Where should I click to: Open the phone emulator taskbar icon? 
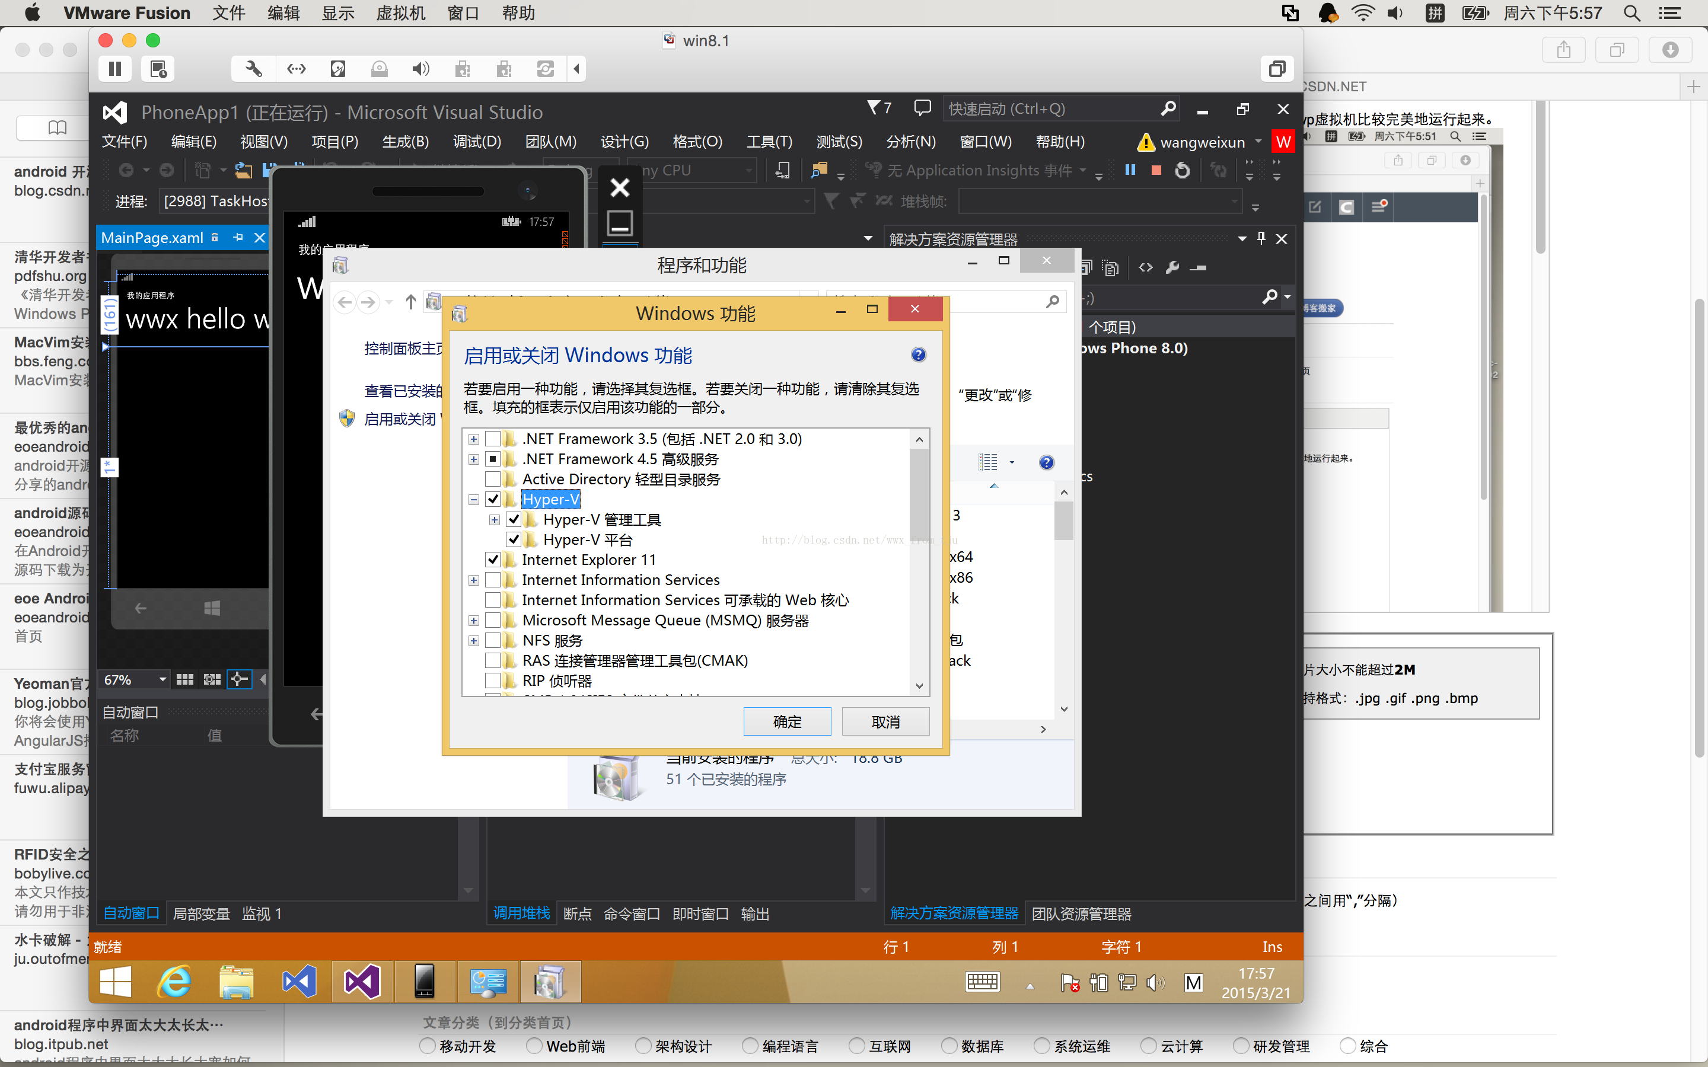(x=424, y=982)
